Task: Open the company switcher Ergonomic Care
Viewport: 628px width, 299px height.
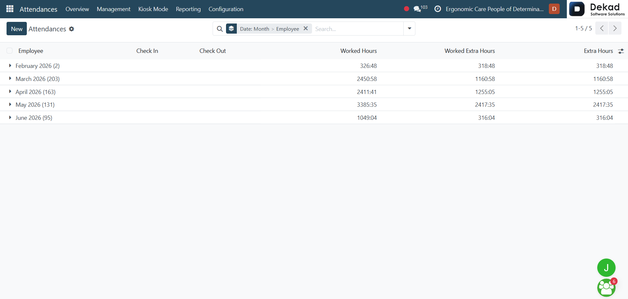Action: (x=495, y=9)
